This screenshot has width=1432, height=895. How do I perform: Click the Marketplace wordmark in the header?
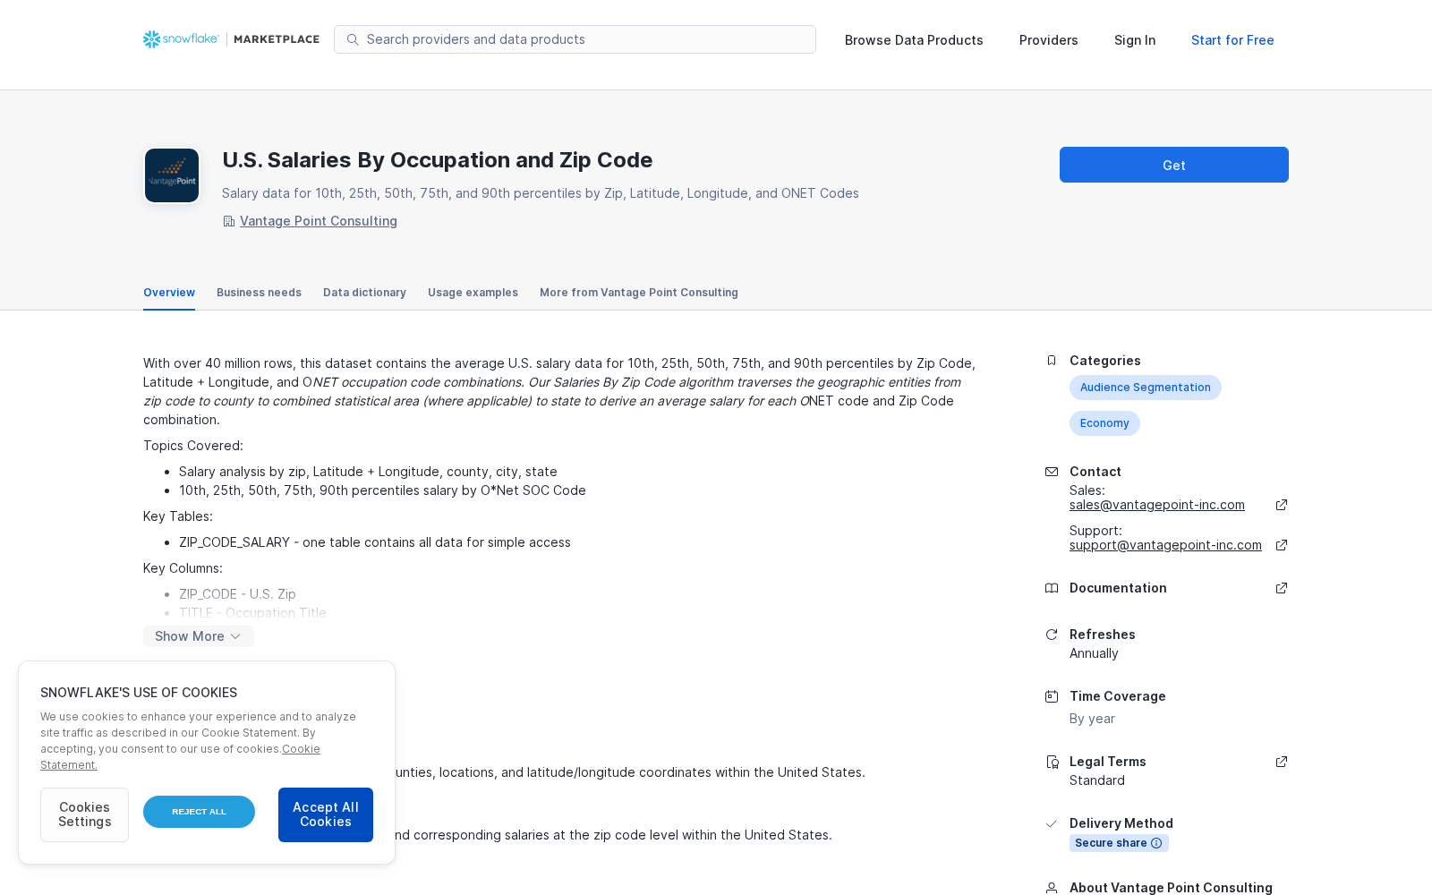coord(277,39)
